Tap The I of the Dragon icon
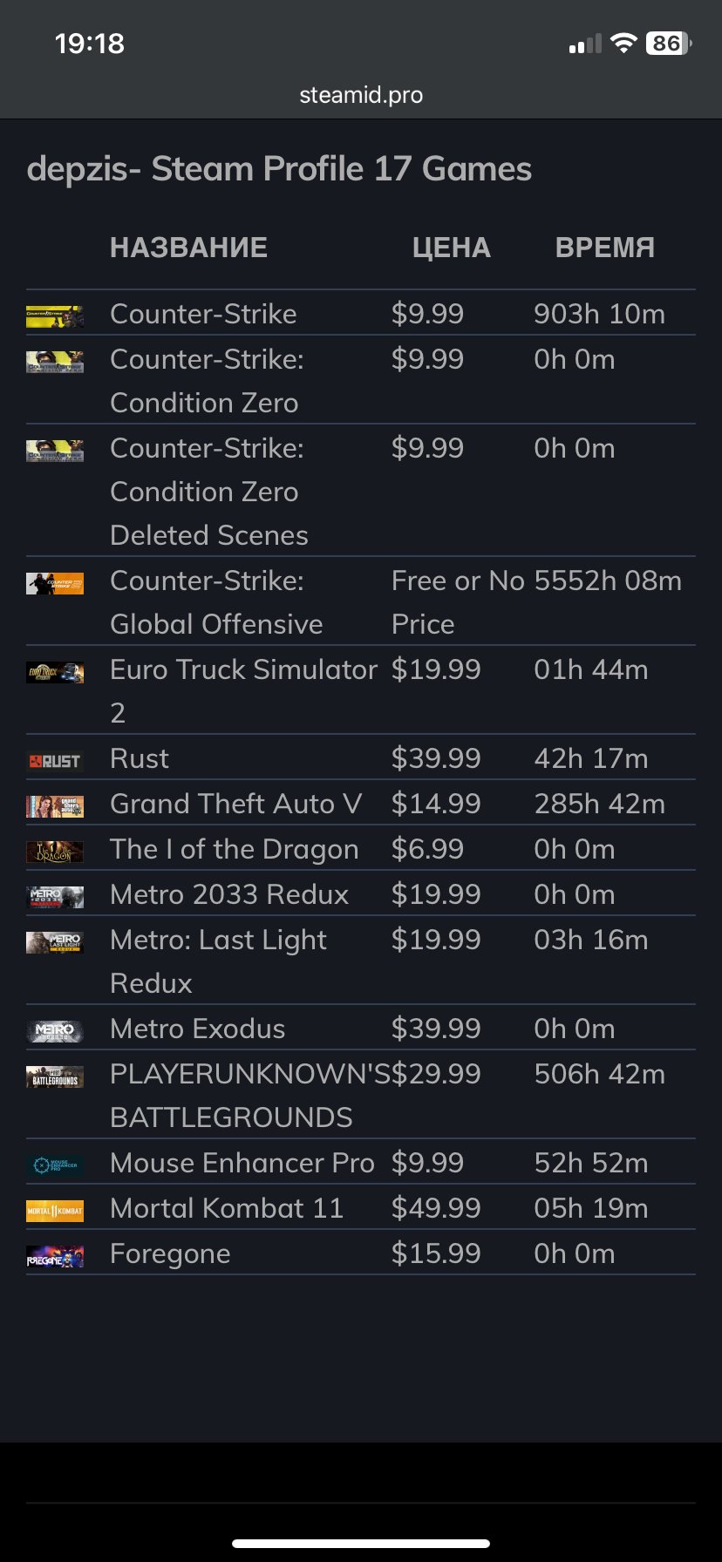 pyautogui.click(x=55, y=852)
